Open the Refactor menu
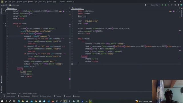183x103 pixels. tap(31, 2)
